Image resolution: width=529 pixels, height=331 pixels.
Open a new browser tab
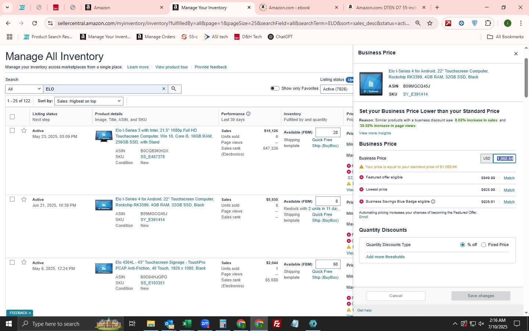(x=437, y=7)
